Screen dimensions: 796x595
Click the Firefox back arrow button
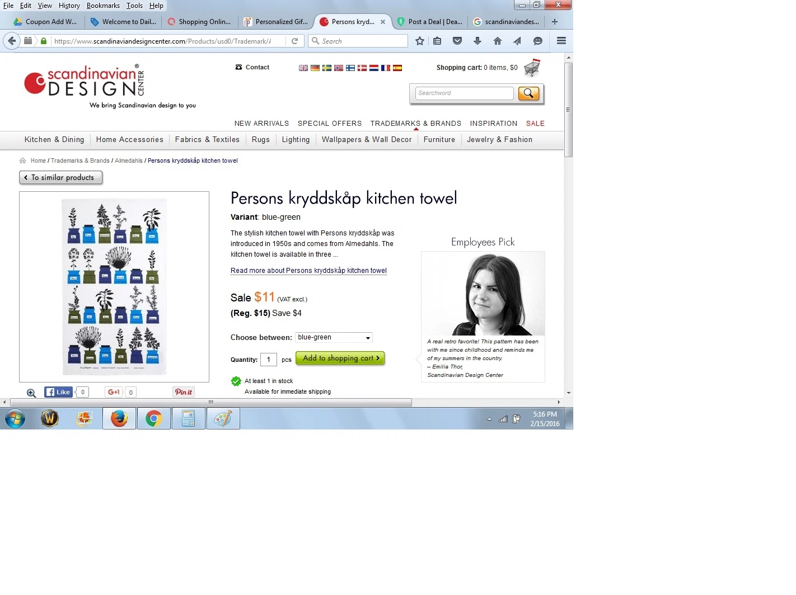(x=12, y=41)
